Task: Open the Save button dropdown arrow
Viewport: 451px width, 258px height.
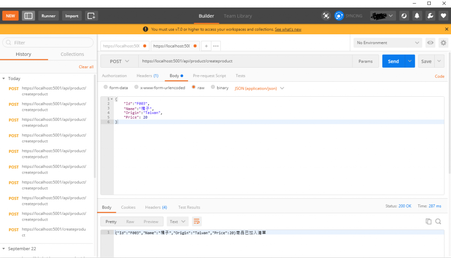Action: coord(439,61)
